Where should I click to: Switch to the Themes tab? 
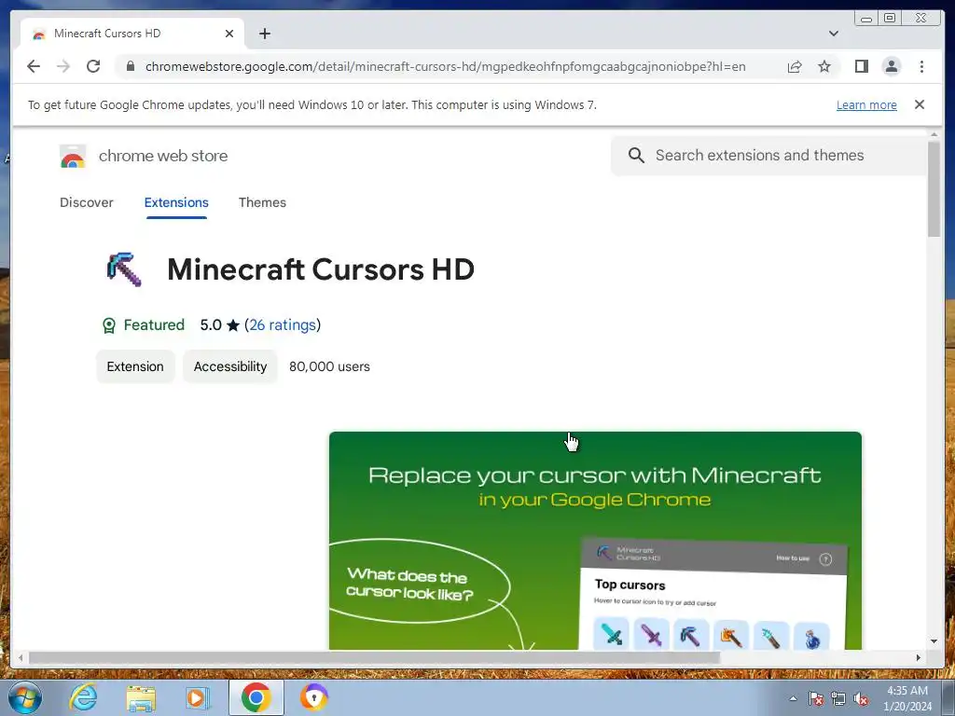(262, 202)
